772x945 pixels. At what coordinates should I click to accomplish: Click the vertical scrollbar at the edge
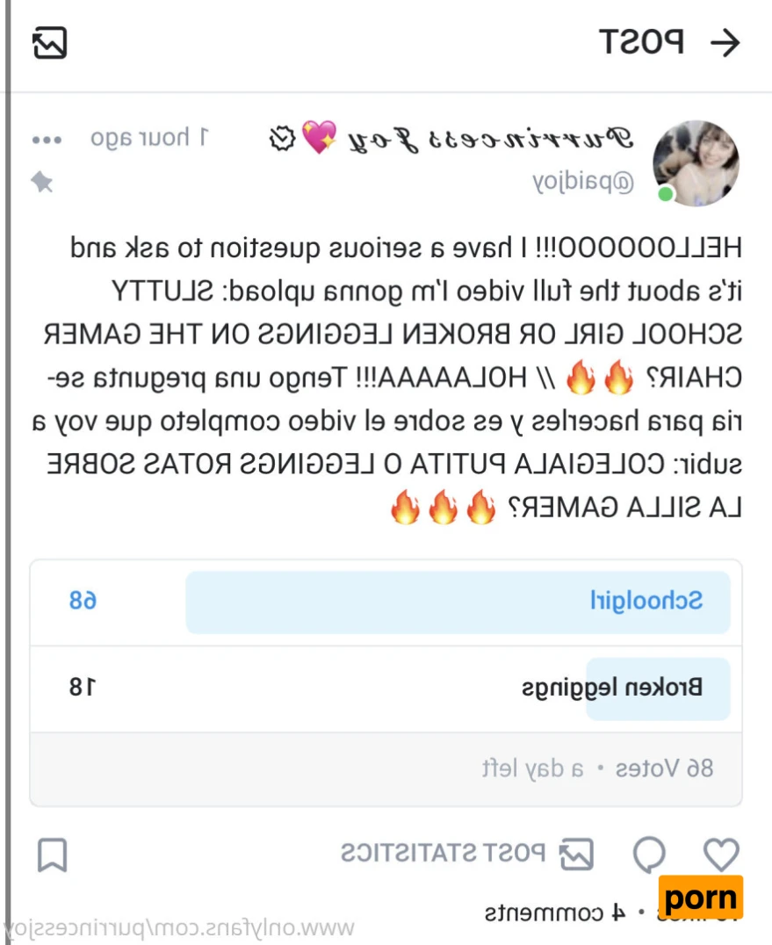[x=7, y=472]
